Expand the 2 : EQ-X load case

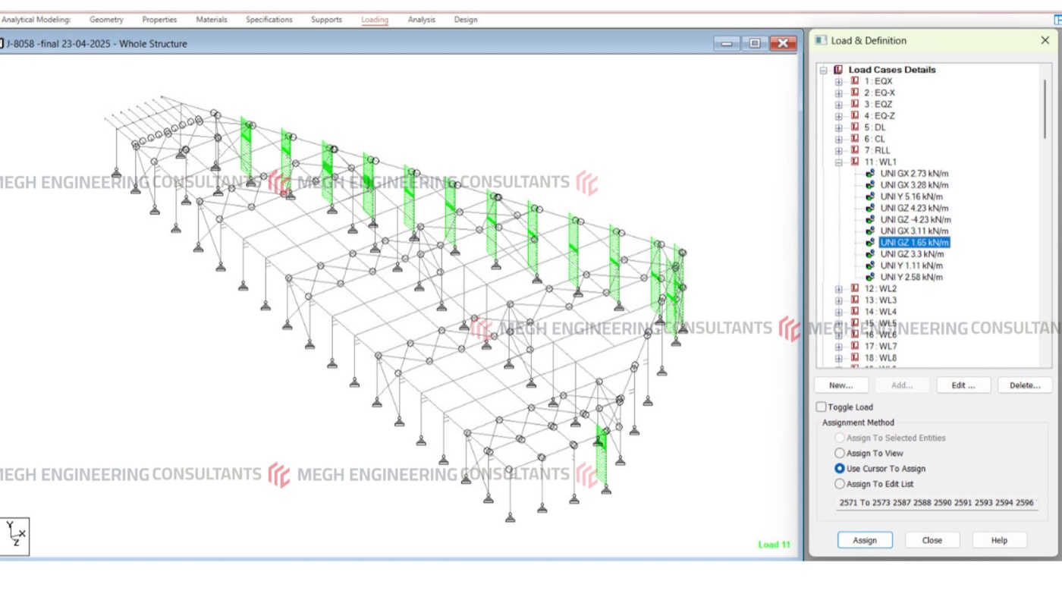[x=839, y=93]
